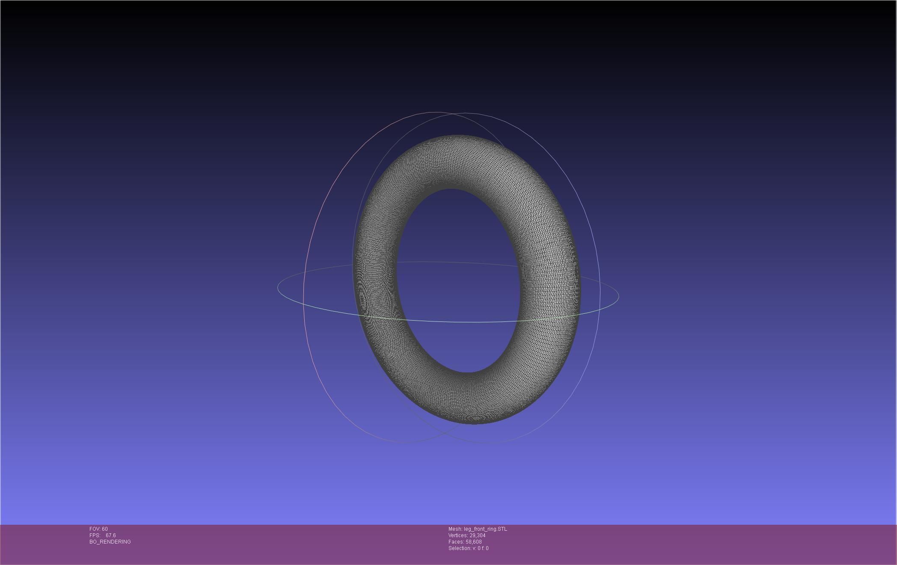Click the purple info bar's empty area

coord(685,544)
